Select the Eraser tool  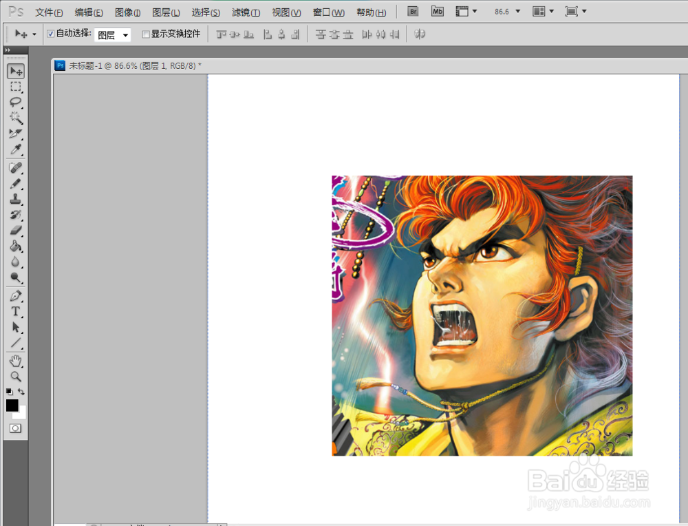[x=16, y=230]
